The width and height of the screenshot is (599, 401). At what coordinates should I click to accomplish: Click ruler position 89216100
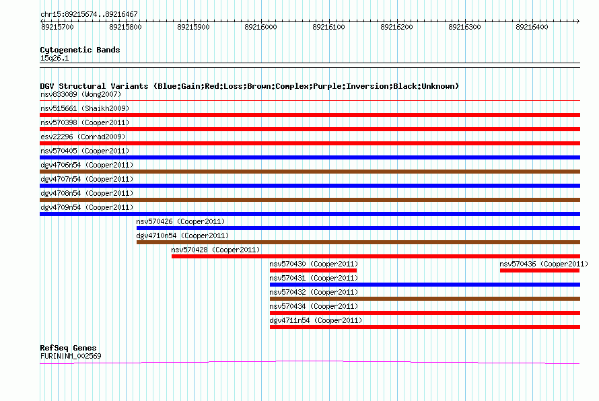328,27
